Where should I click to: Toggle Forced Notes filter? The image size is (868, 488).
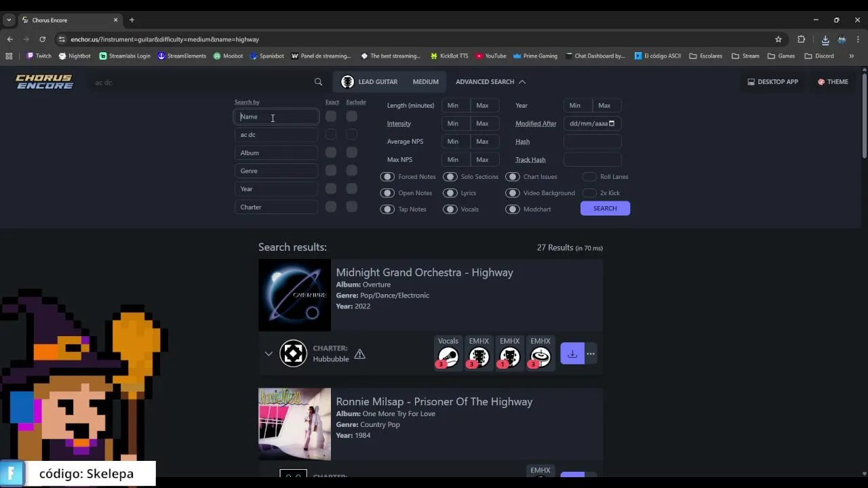click(387, 177)
